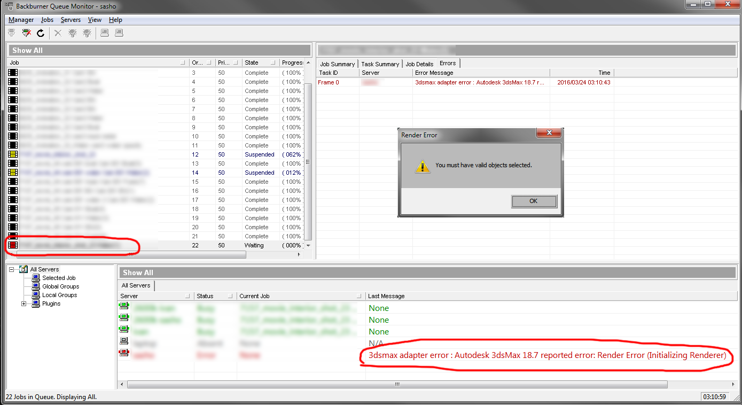742x405 pixels.
Task: Switch to the Job Details tab
Action: pos(419,64)
